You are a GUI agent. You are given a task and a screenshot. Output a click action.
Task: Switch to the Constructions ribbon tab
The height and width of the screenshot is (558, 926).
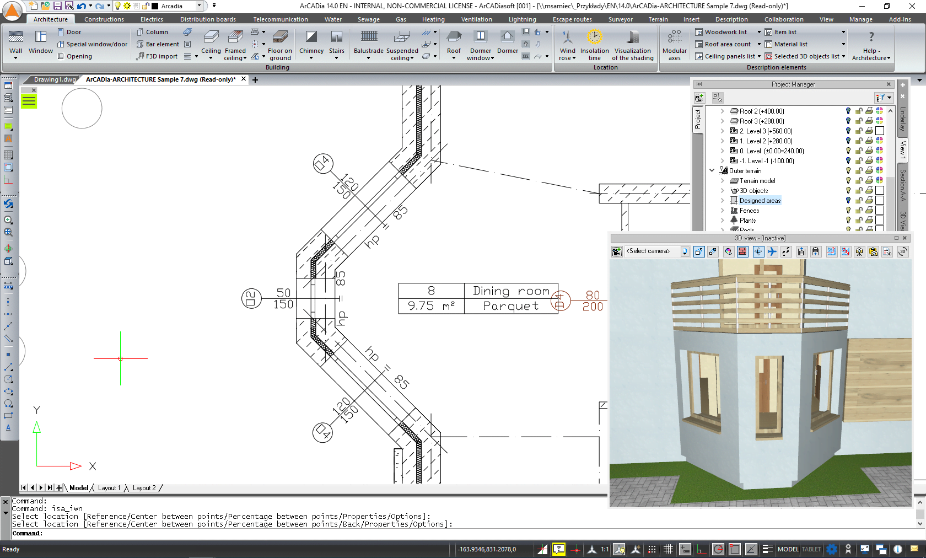coord(104,19)
